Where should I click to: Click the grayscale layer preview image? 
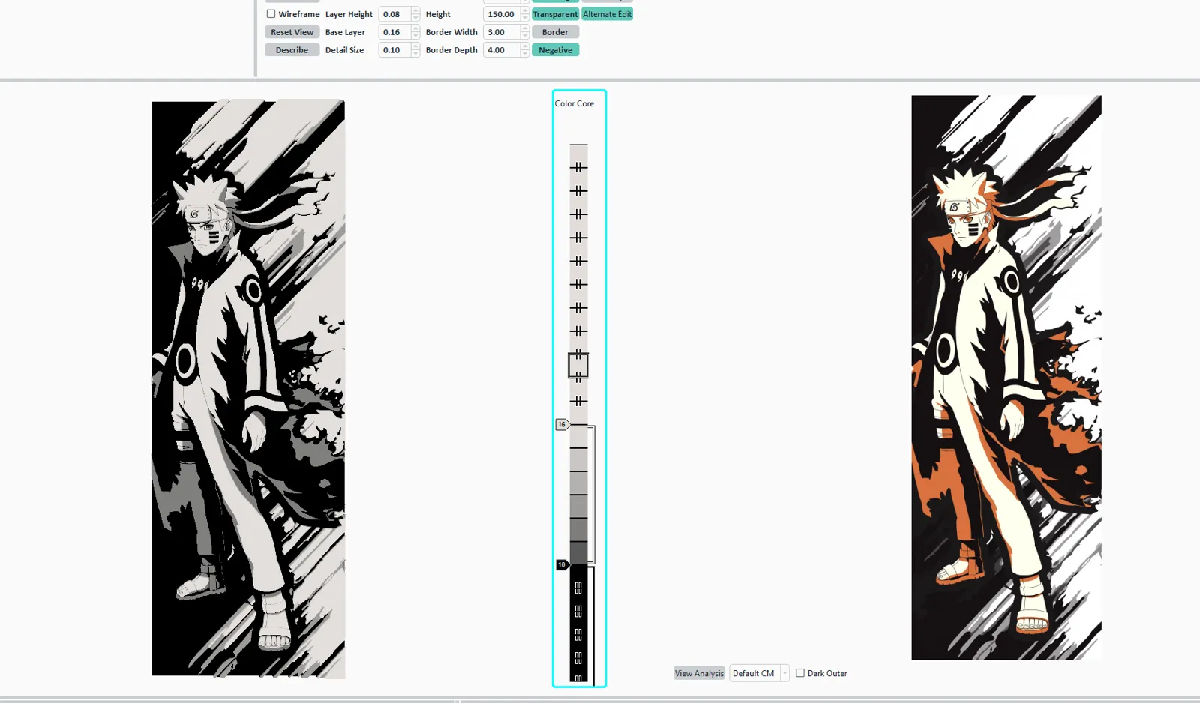248,388
